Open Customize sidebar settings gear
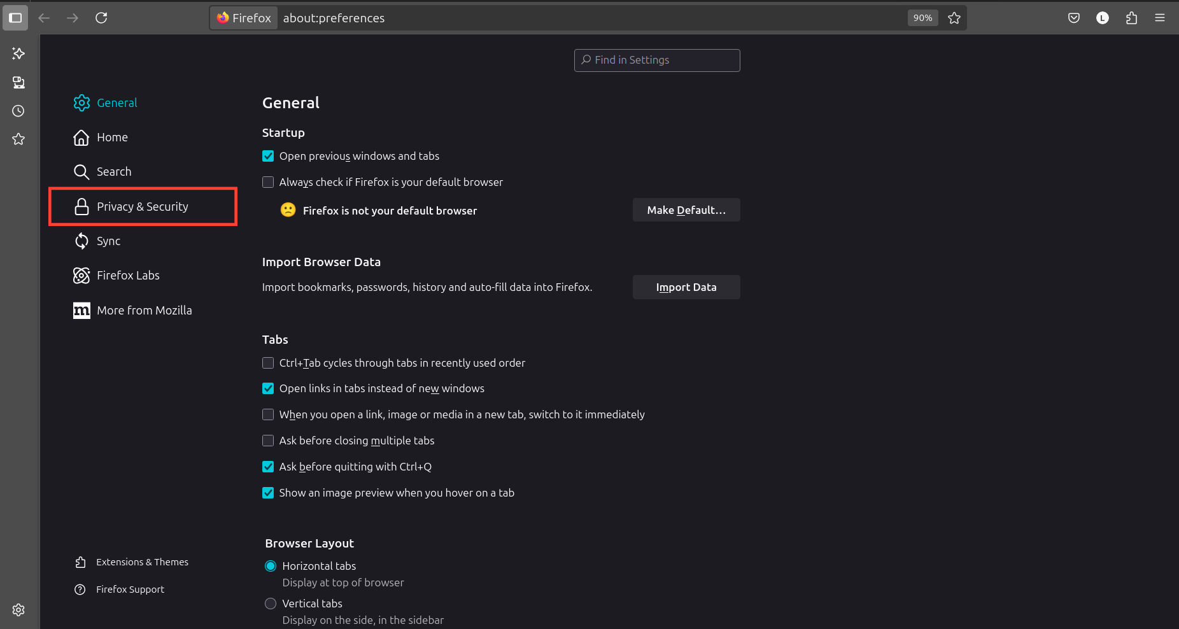 click(18, 610)
